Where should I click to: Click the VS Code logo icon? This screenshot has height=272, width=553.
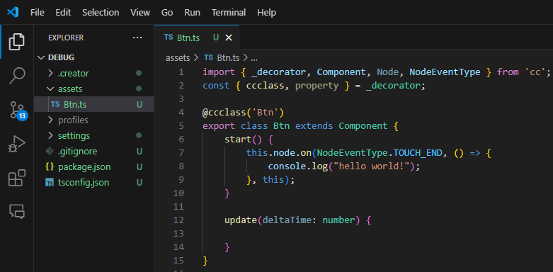coord(13,12)
